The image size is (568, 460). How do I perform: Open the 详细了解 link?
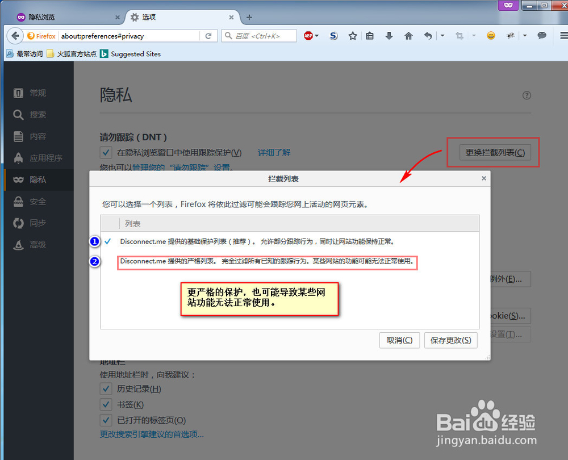point(274,152)
